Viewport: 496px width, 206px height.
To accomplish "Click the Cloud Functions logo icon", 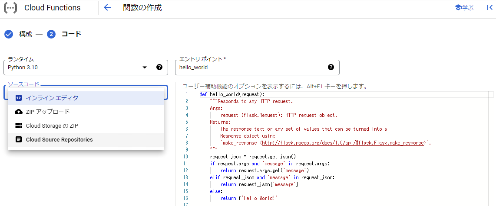I will coord(10,7).
